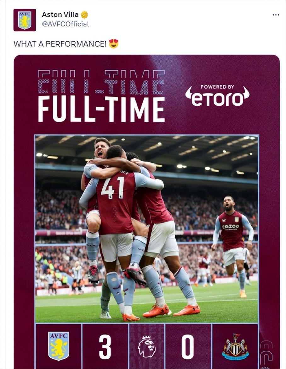Click the home score number 3
Viewport: 286px width, 369px height.
105,347
